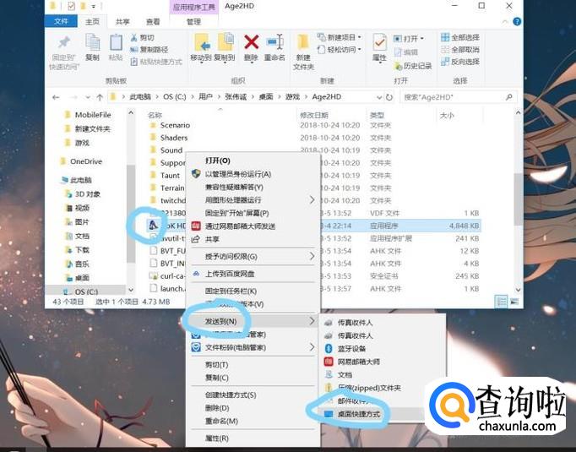This screenshot has height=452, width=576.
Task: Expand Run with graphics processor submenu
Action: [x=312, y=199]
